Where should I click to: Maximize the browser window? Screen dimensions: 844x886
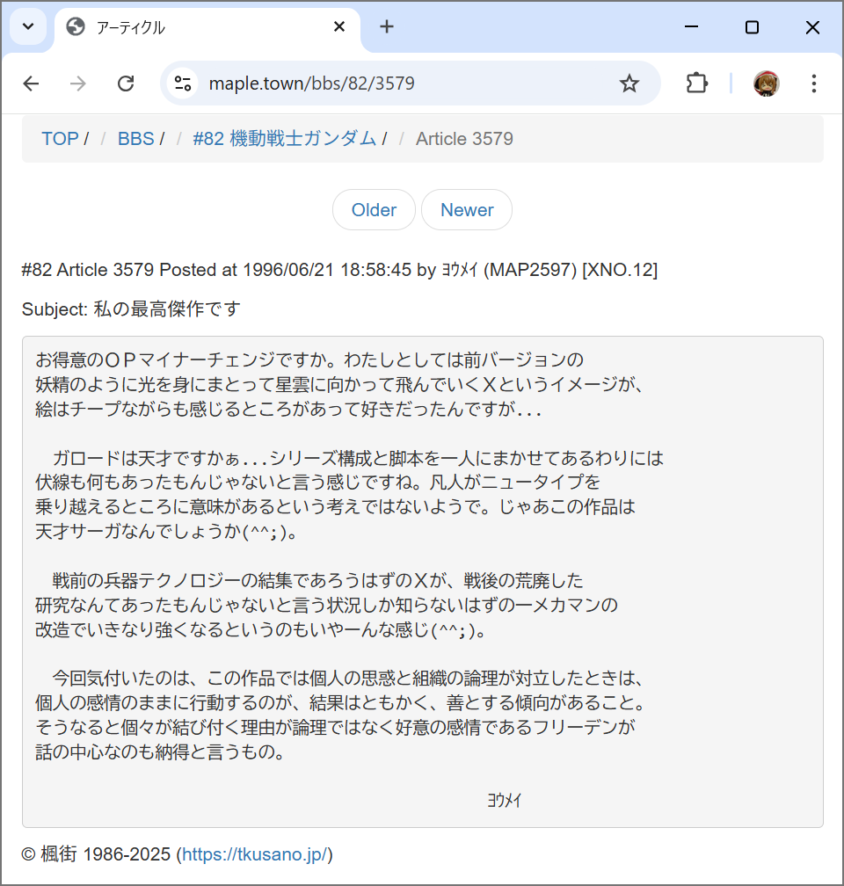(x=752, y=27)
